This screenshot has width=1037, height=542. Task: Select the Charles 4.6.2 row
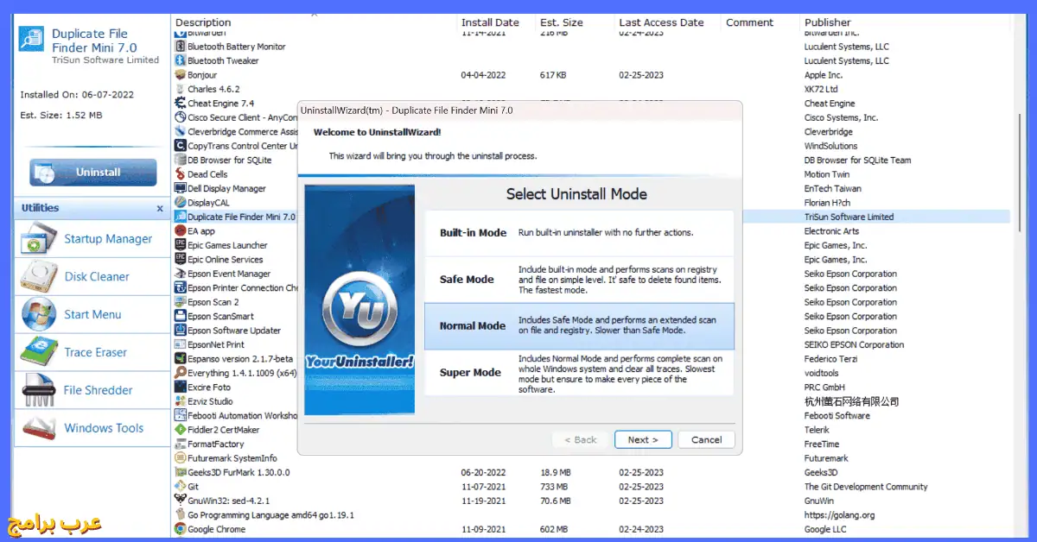(591, 89)
